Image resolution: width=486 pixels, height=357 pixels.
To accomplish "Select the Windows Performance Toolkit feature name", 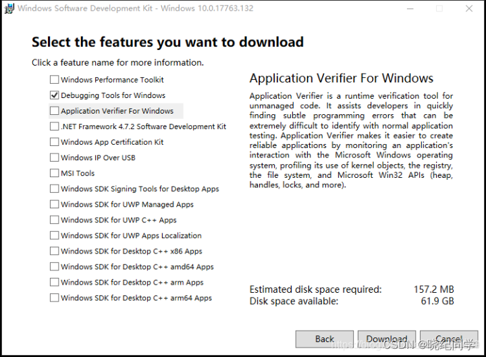I will (x=112, y=80).
